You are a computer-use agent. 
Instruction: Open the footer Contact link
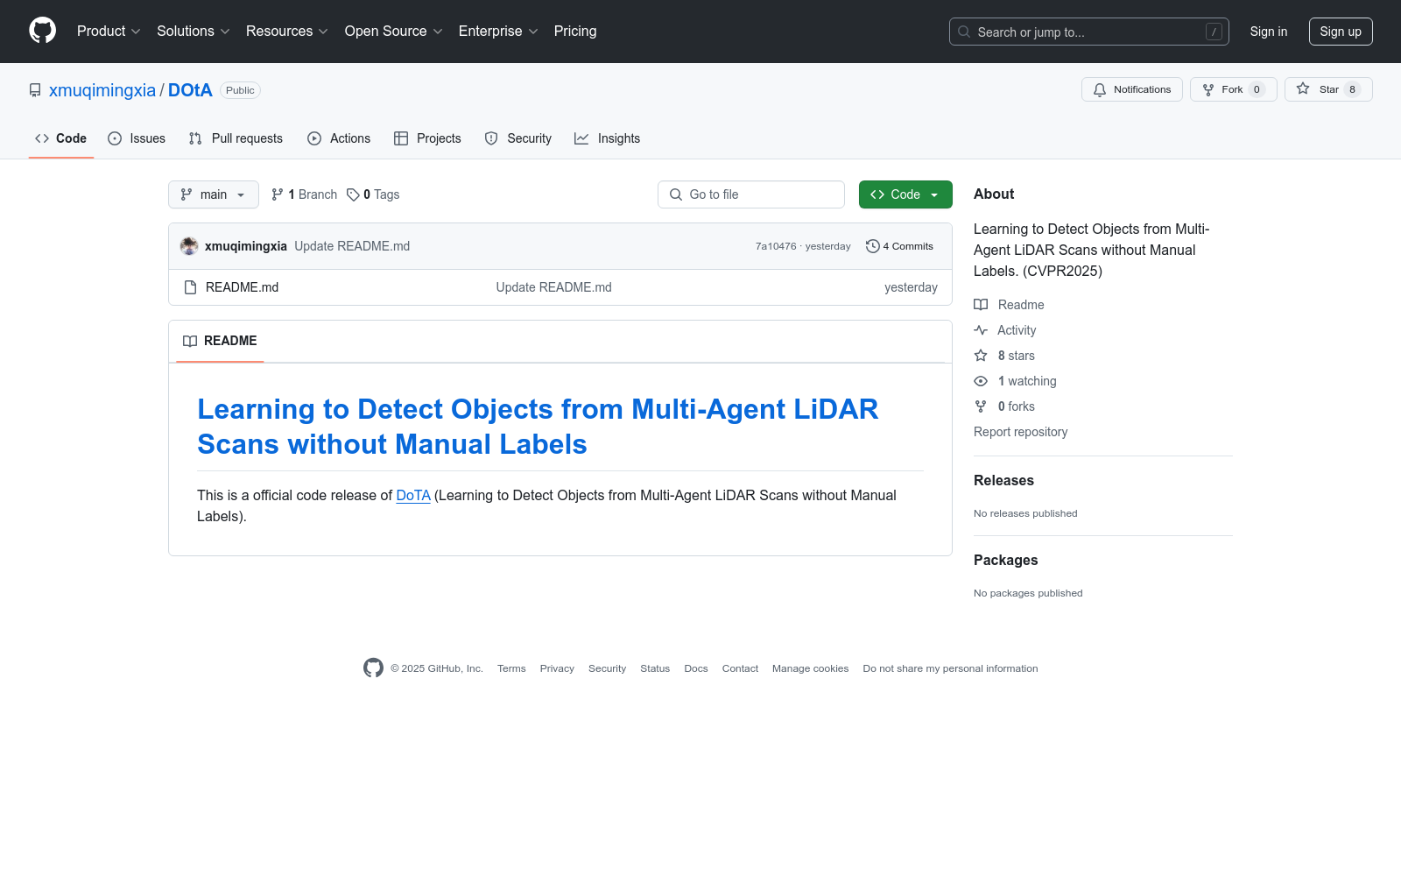coord(740,668)
